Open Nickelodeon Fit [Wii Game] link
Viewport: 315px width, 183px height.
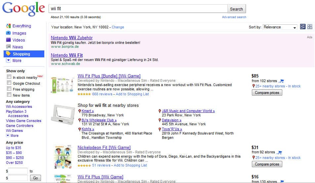coord(104,147)
